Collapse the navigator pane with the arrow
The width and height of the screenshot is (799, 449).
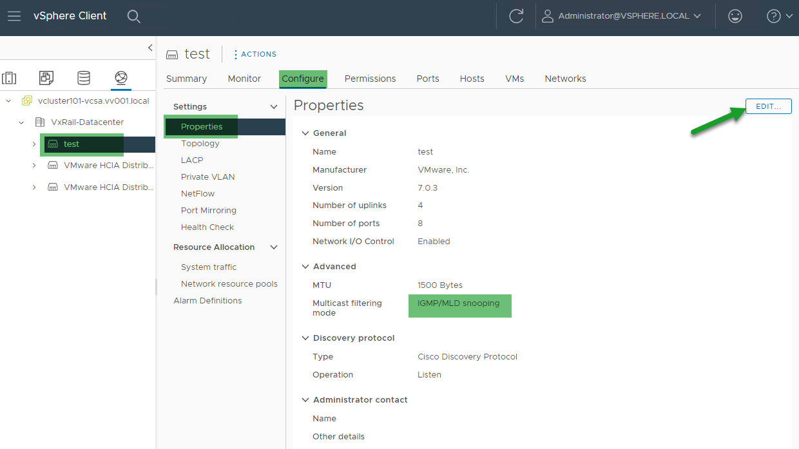[150, 48]
